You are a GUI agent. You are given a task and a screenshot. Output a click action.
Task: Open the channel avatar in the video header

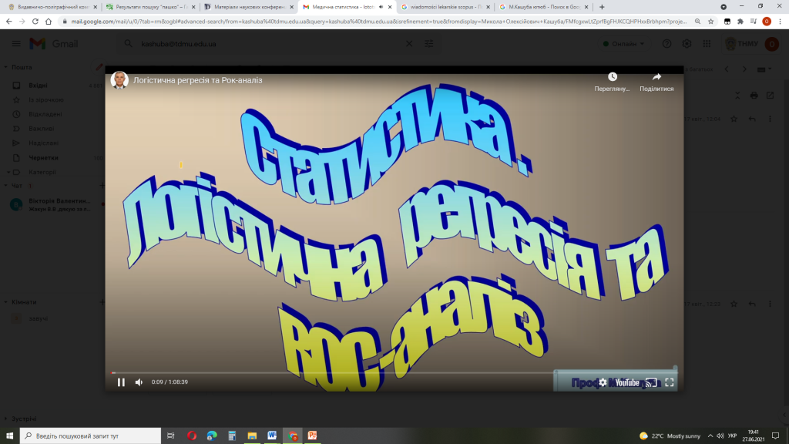[119, 80]
